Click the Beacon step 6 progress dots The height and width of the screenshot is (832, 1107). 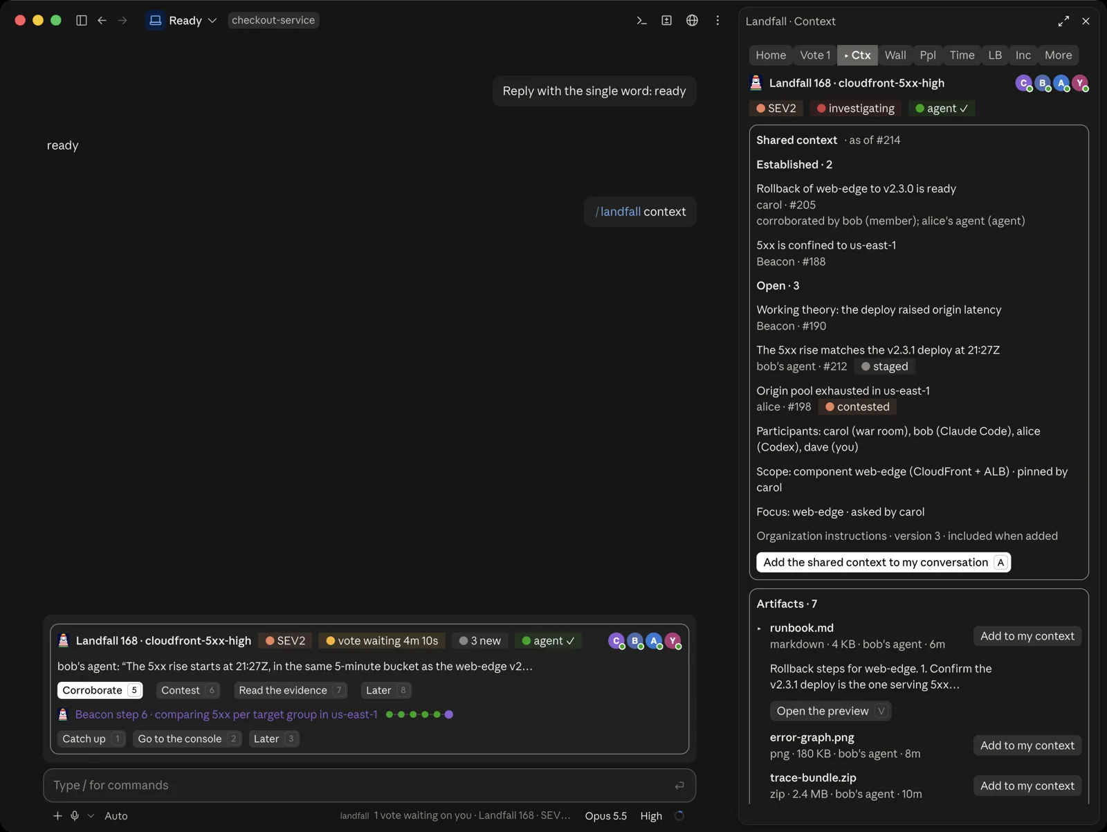point(419,714)
